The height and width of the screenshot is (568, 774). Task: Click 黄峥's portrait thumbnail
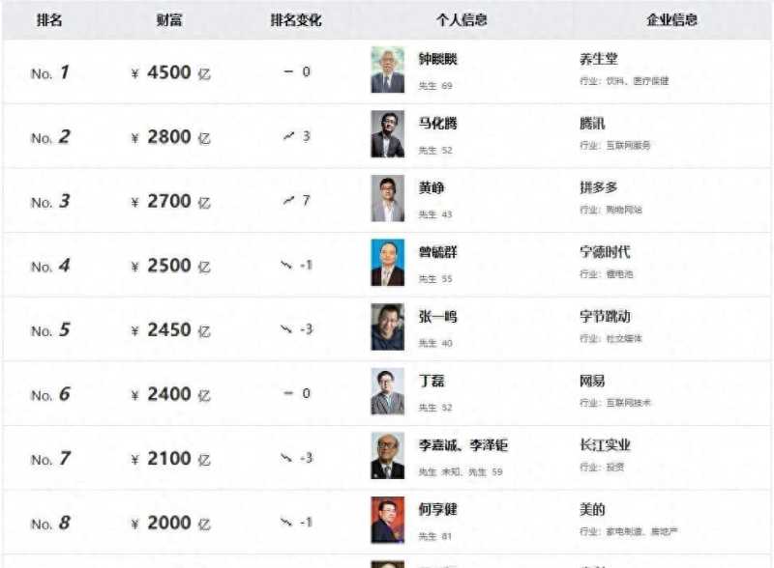[388, 199]
